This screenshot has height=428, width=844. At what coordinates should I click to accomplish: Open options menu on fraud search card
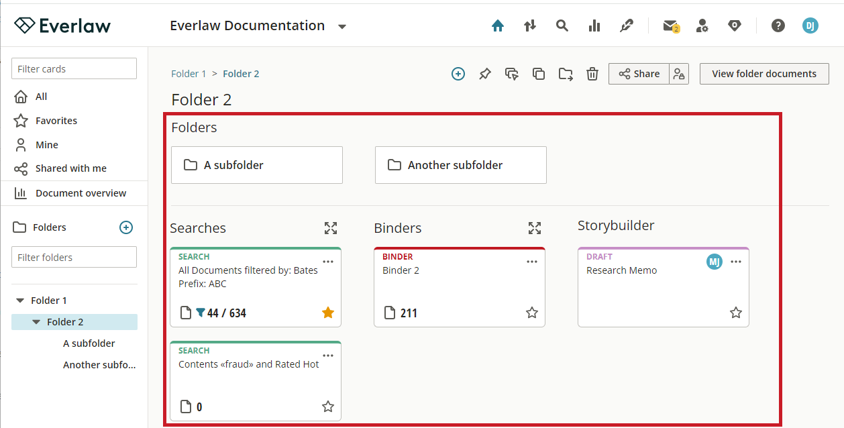point(328,356)
